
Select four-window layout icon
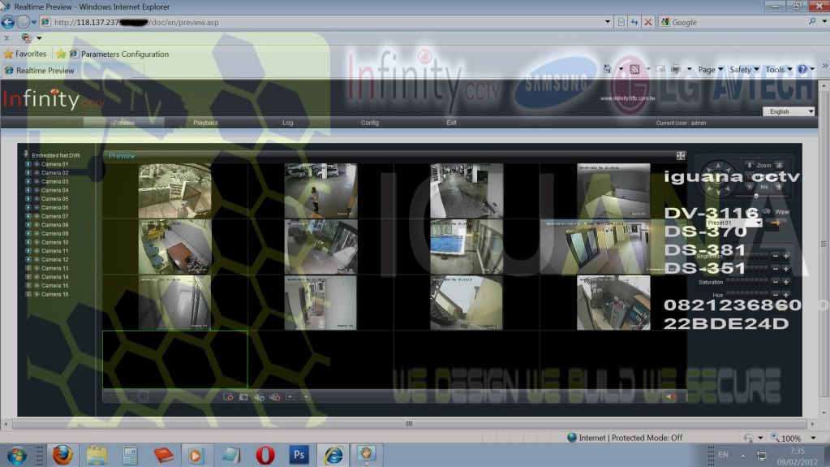coord(123,396)
